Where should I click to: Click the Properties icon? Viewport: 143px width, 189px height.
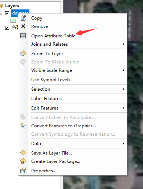coord(23,170)
